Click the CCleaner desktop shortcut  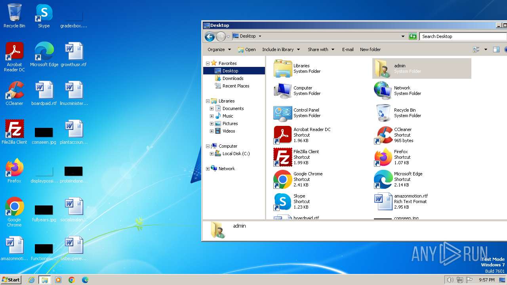click(14, 93)
